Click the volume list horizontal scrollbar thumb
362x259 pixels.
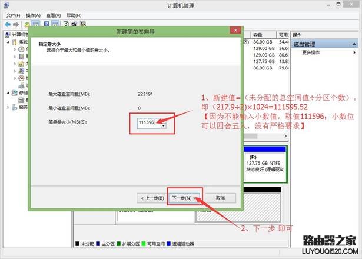coord(251,136)
